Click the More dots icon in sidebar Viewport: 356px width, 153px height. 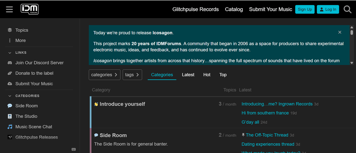(x=10, y=41)
